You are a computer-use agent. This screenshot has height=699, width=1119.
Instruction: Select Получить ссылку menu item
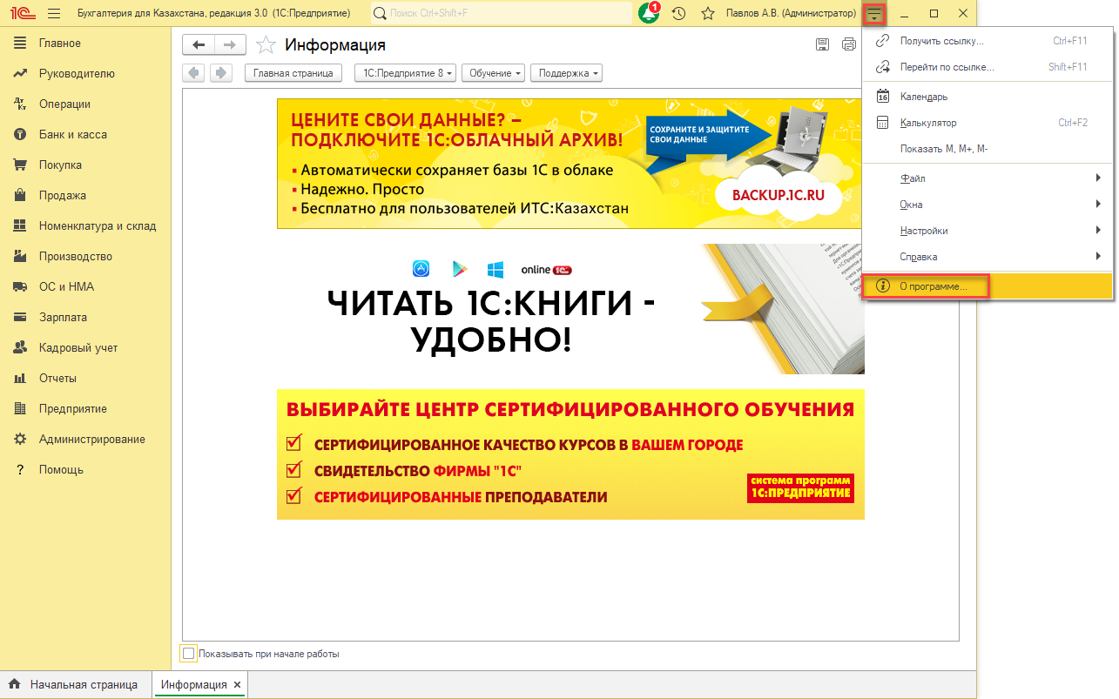(988, 41)
